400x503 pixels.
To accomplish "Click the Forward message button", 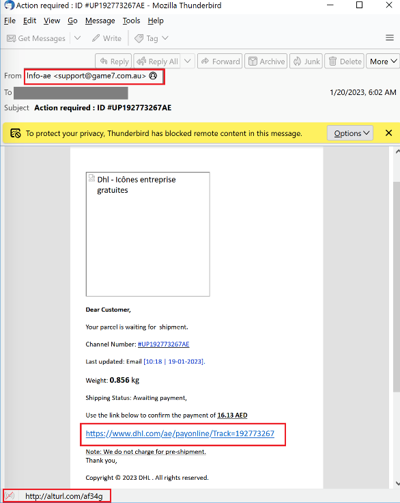I will point(220,62).
